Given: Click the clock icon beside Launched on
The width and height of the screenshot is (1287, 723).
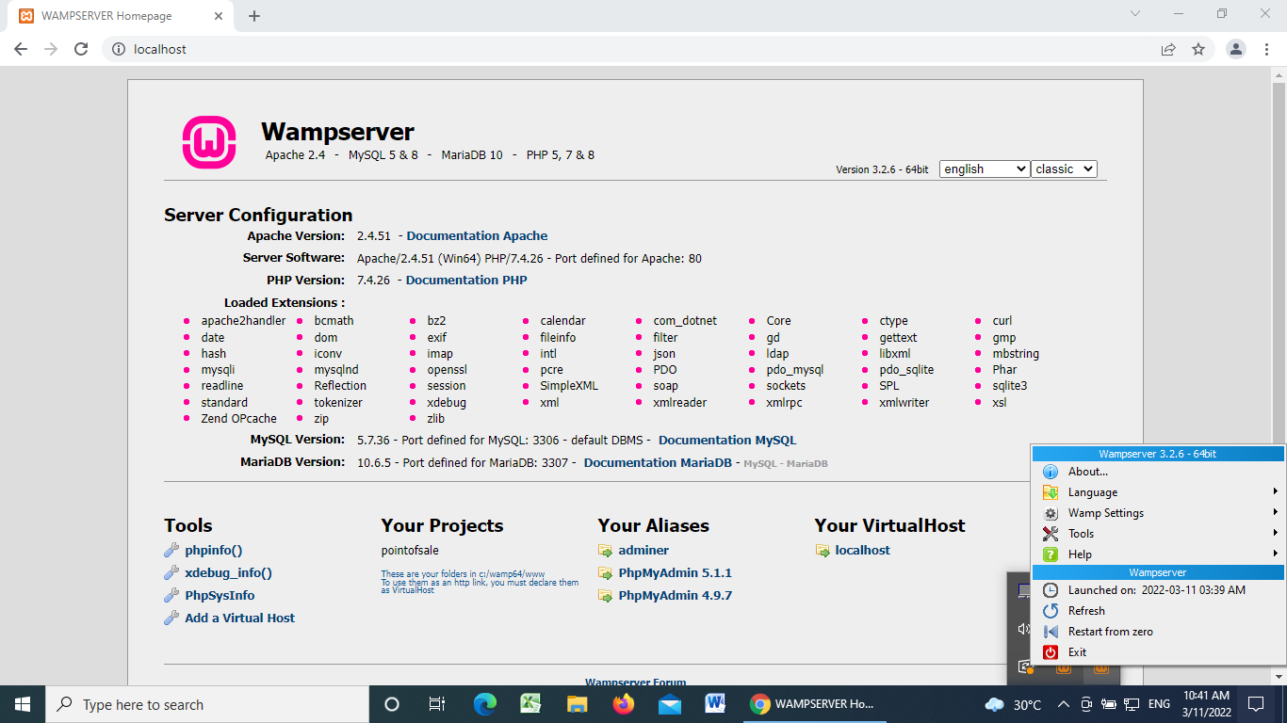Looking at the screenshot, I should [x=1051, y=590].
